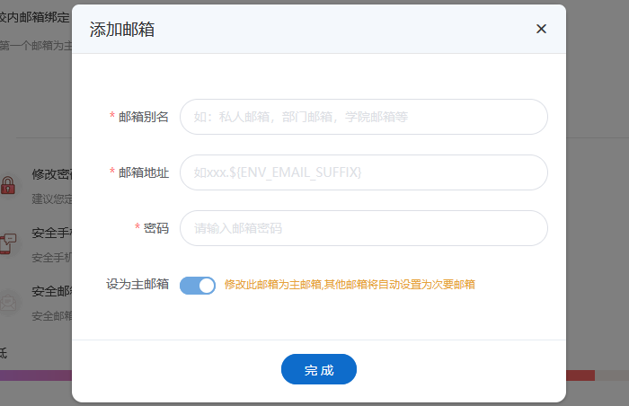Click the 邮箱地址 field label
The height and width of the screenshot is (406, 629).
[143, 172]
